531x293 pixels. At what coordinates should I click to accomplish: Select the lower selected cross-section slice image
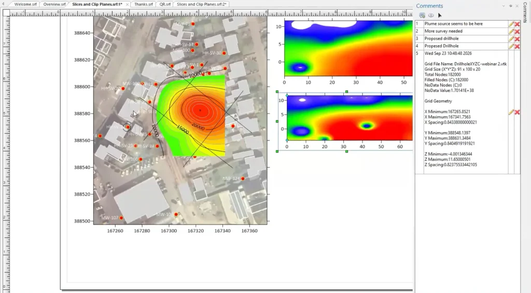[350, 118]
